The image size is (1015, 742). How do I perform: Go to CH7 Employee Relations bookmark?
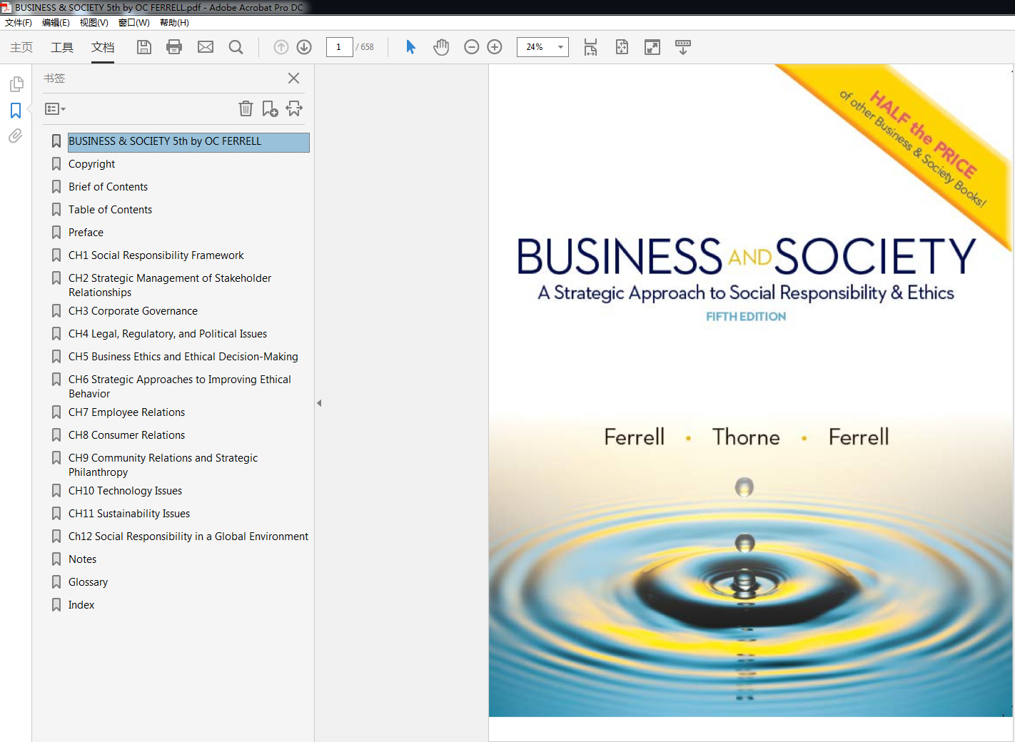(x=126, y=412)
